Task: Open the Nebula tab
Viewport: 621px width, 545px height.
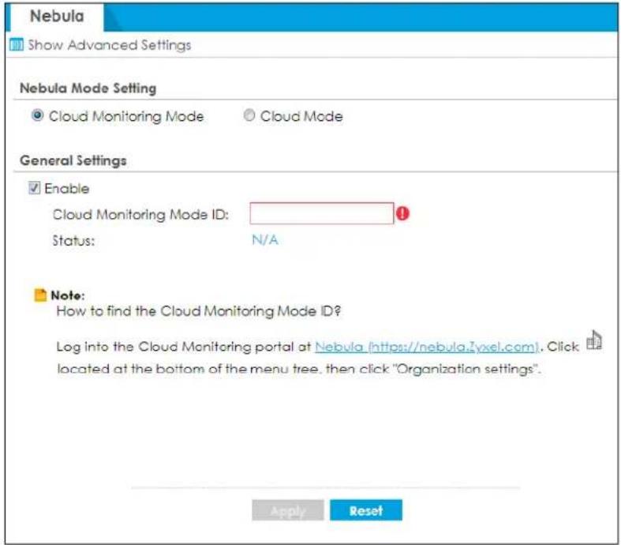Action: coord(57,17)
